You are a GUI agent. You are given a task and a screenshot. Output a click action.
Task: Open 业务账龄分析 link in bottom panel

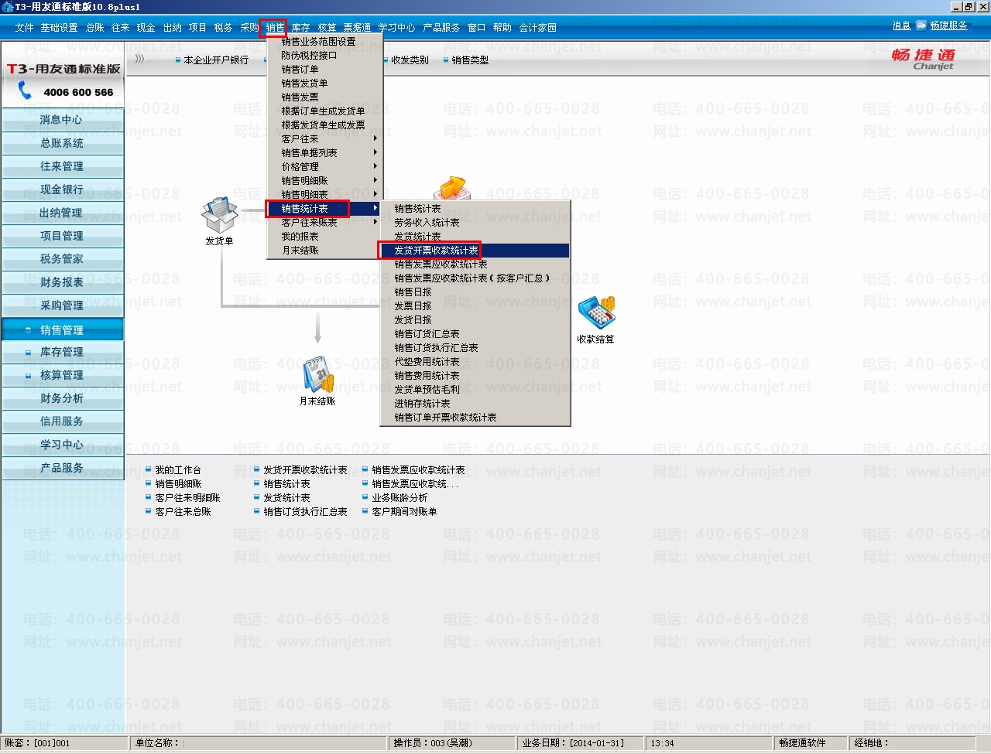tap(399, 498)
